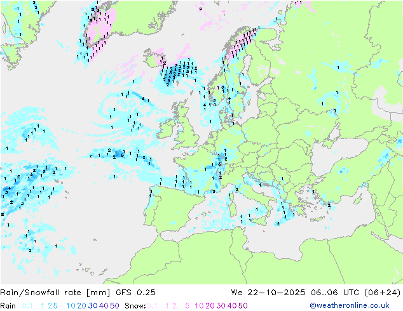Click the '(06+24)' forecast offset text
The image size is (403, 311).
pyautogui.click(x=383, y=293)
